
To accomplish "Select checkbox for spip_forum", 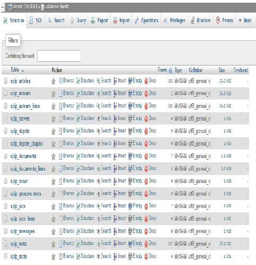I will (x=6, y=181).
